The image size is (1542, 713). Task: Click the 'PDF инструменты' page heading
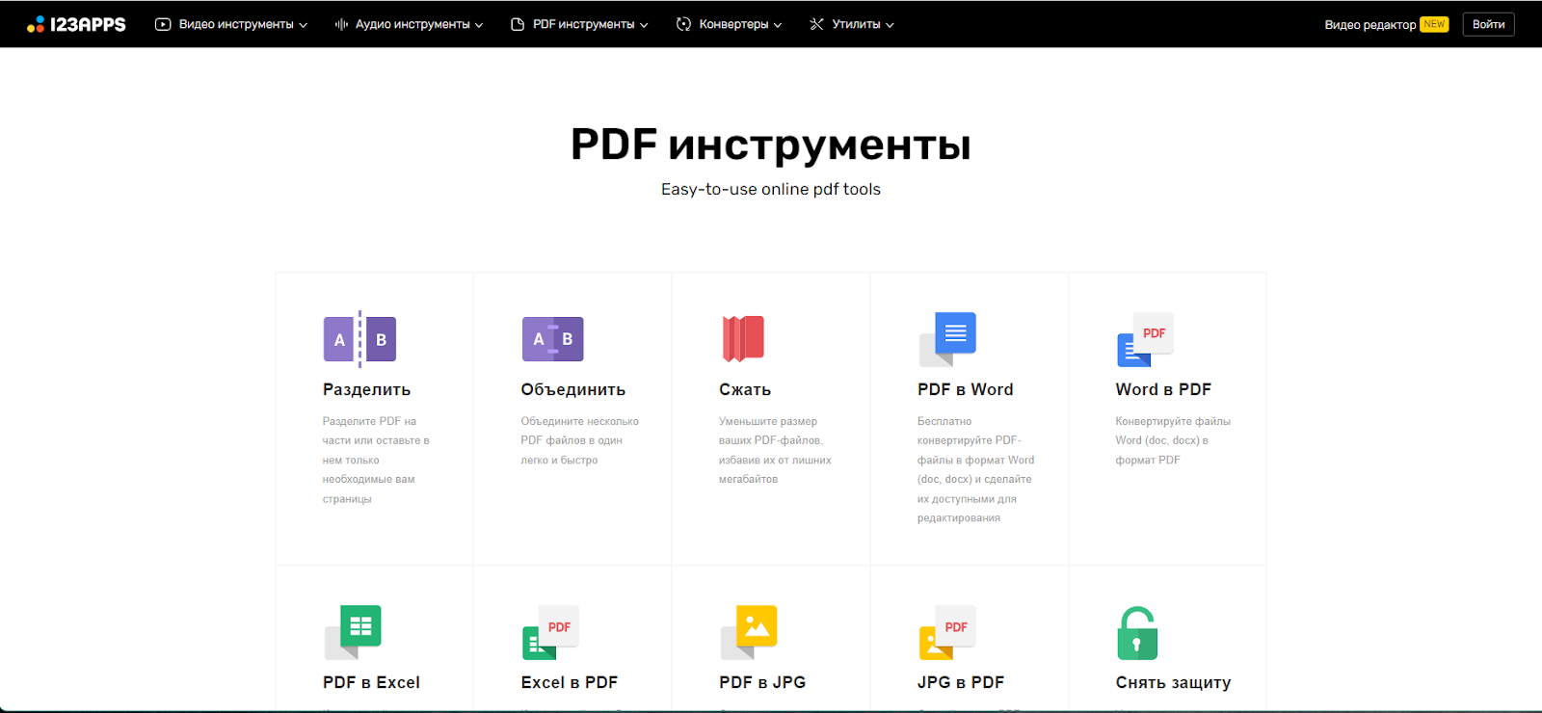[771, 145]
